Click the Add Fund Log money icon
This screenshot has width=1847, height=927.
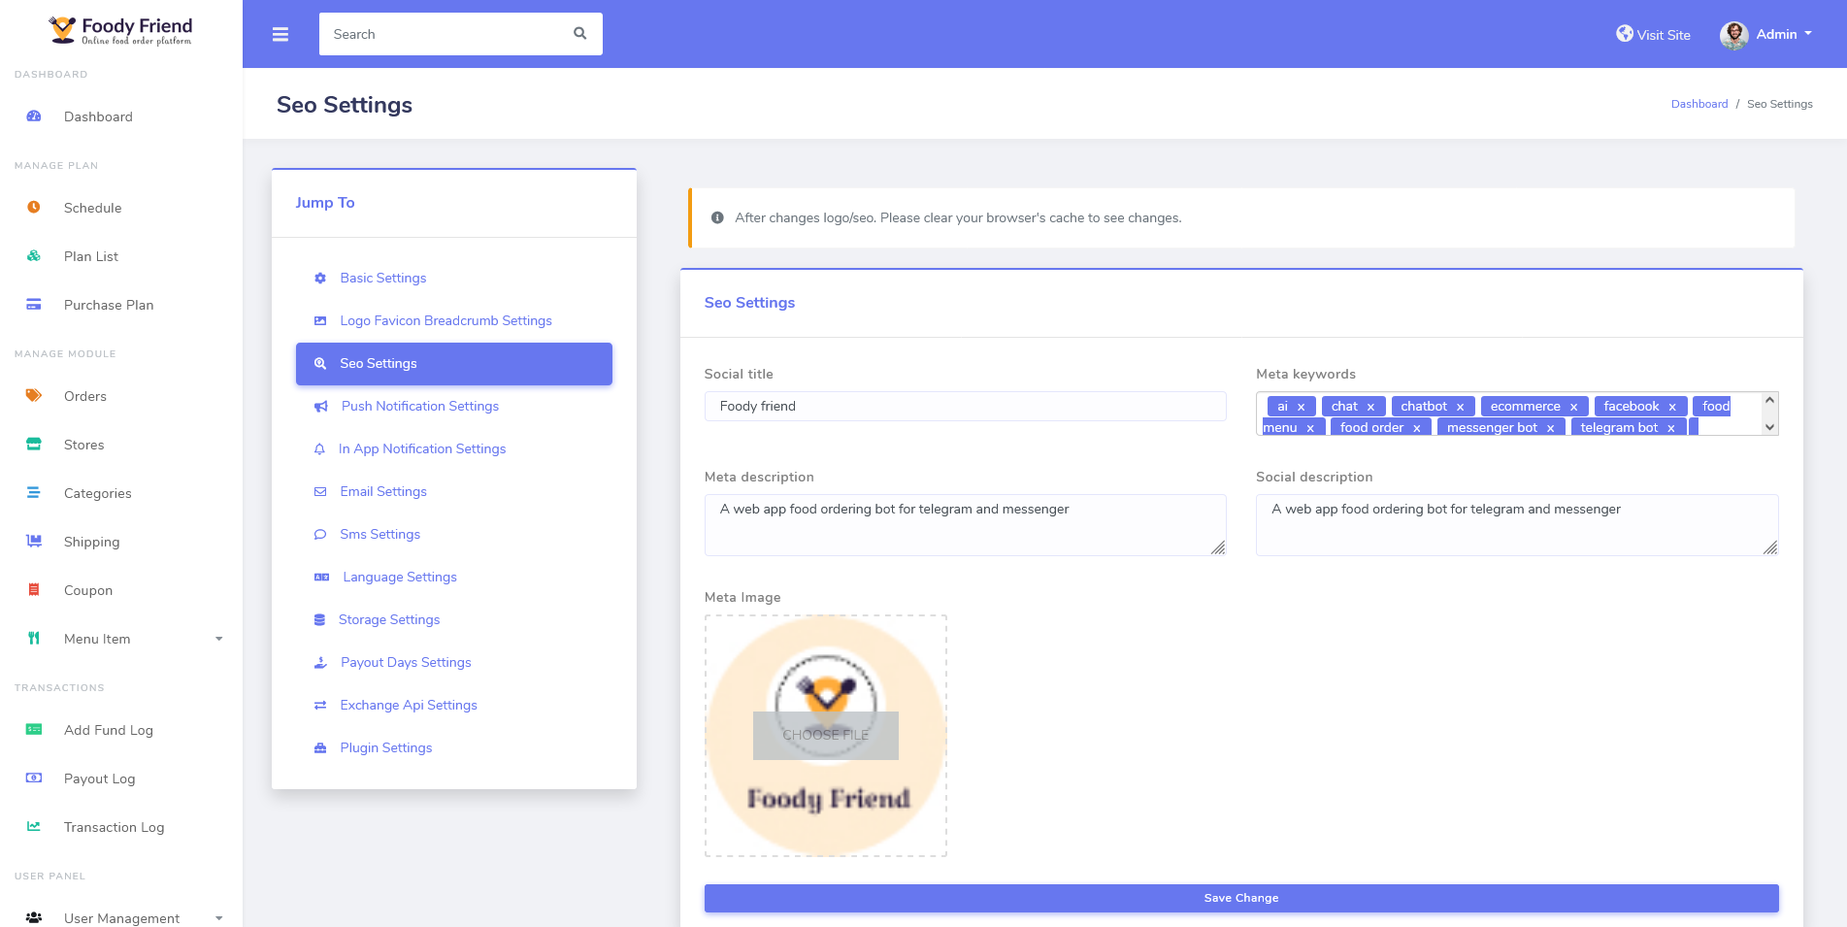coord(34,730)
